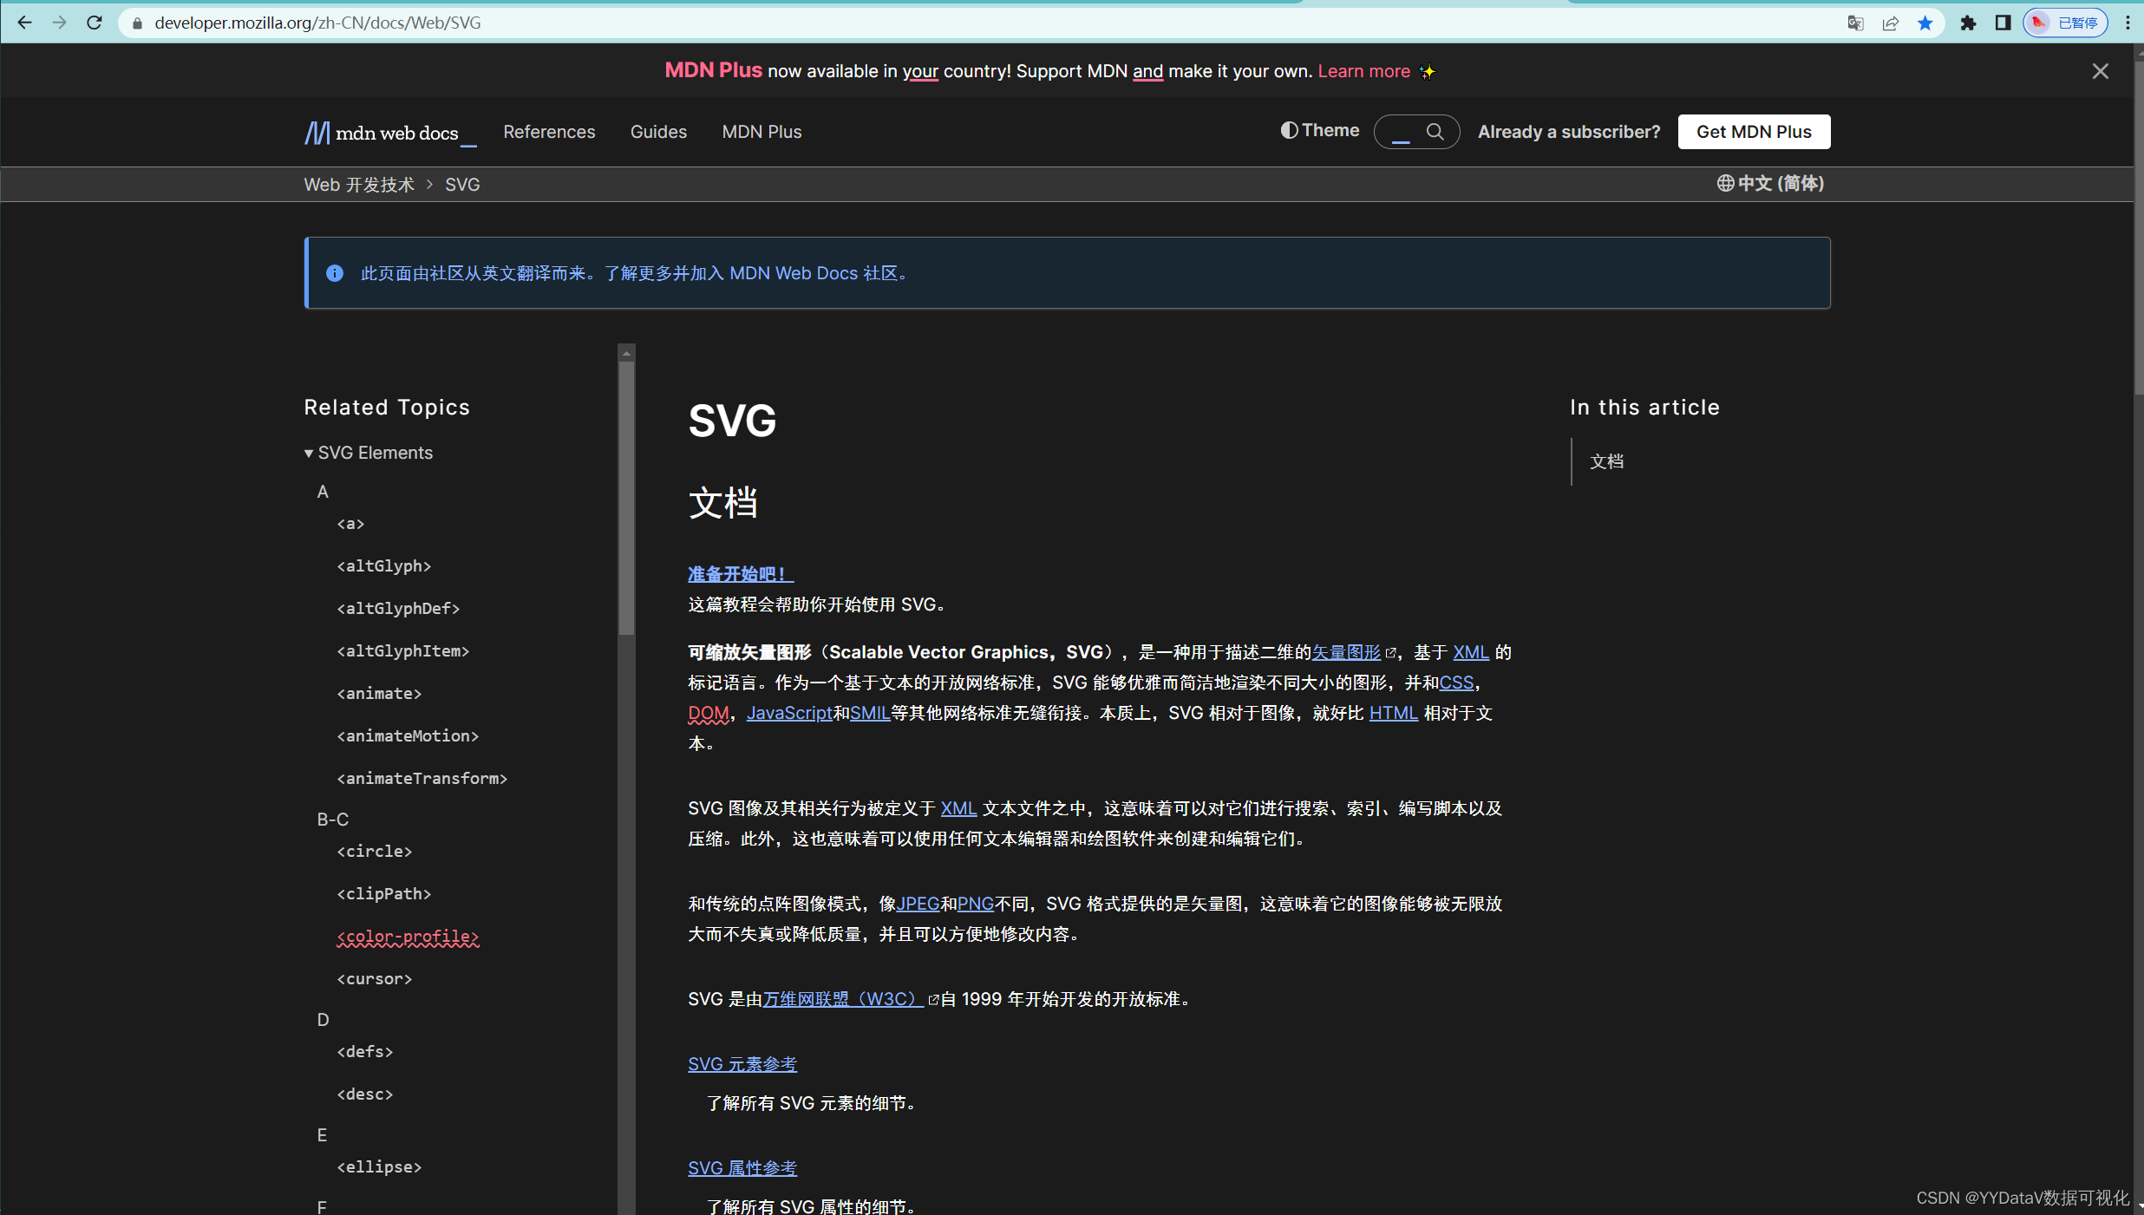Open the <altGlyph> element page
2144x1215 pixels.
383,566
